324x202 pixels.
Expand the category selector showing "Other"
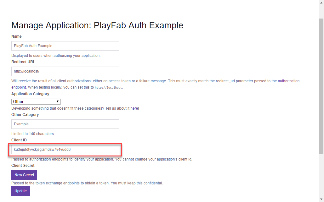(x=36, y=101)
